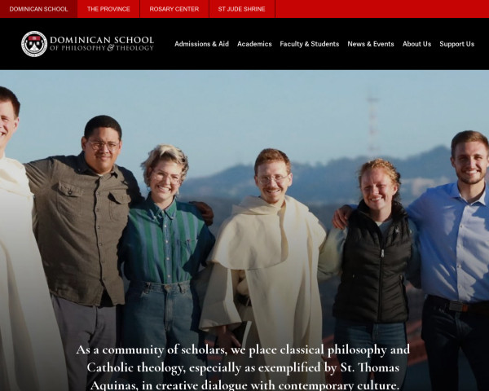Visit the St Jude Shrine tab
The height and width of the screenshot is (391, 489).
[x=242, y=9]
